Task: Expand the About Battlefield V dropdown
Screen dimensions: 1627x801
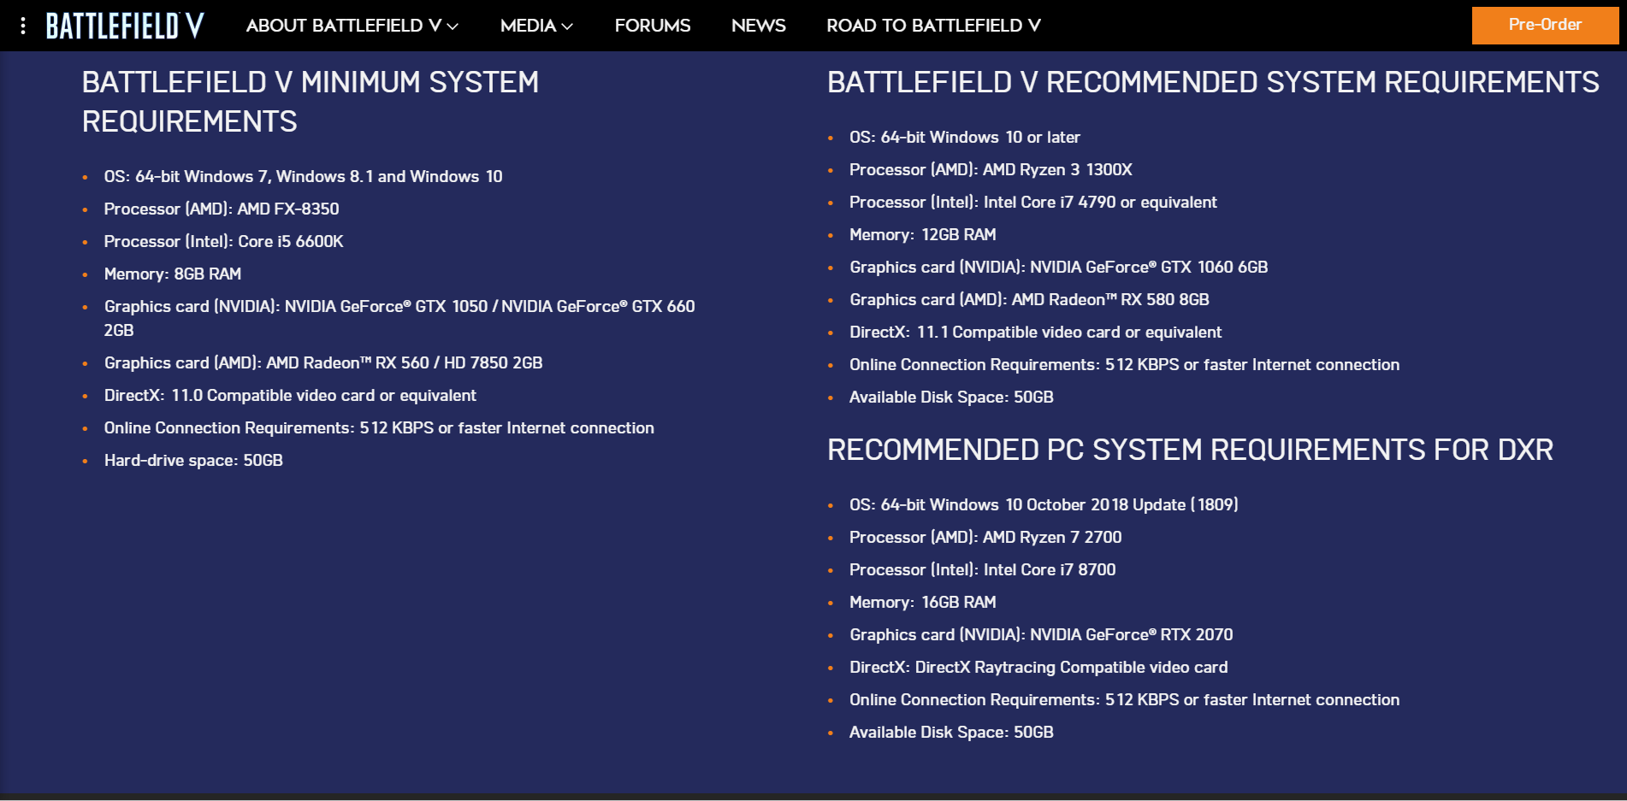Action: point(352,26)
